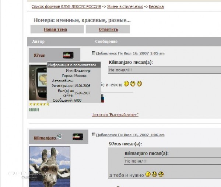Open the Список форумов КЛУБ ЛЕКСУС РОССИЯ breadcrumb

pos(66,7)
